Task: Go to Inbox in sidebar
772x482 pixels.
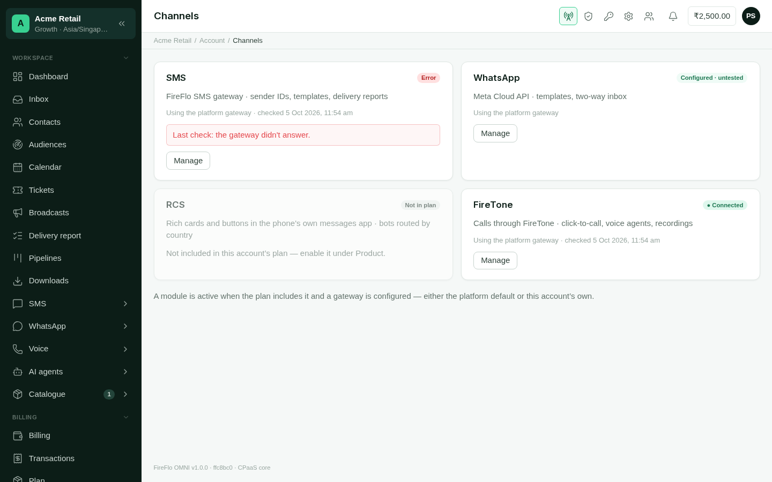Action: 71,99
